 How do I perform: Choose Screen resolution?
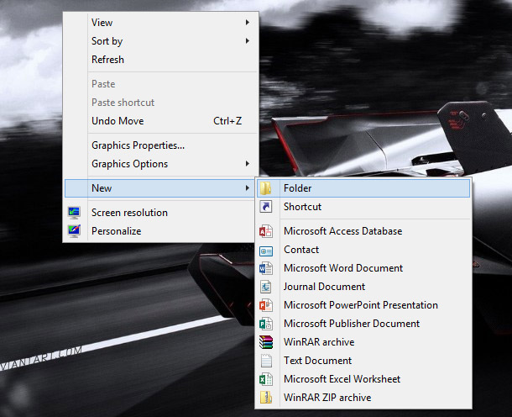point(159,213)
